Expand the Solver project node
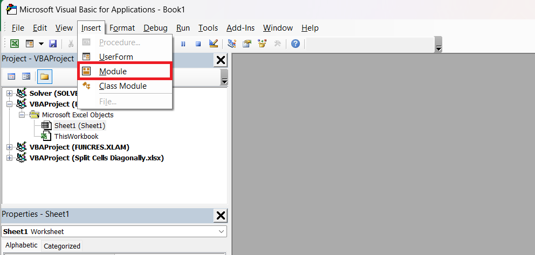Viewport: 535px width, 255px height. [9, 93]
